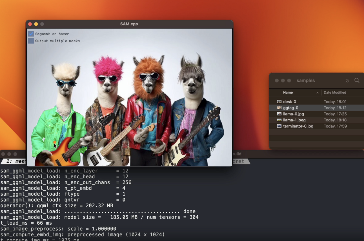364x241 pixels.
Task: Click the ggtag-0 file icon
Action: [x=279, y=108]
